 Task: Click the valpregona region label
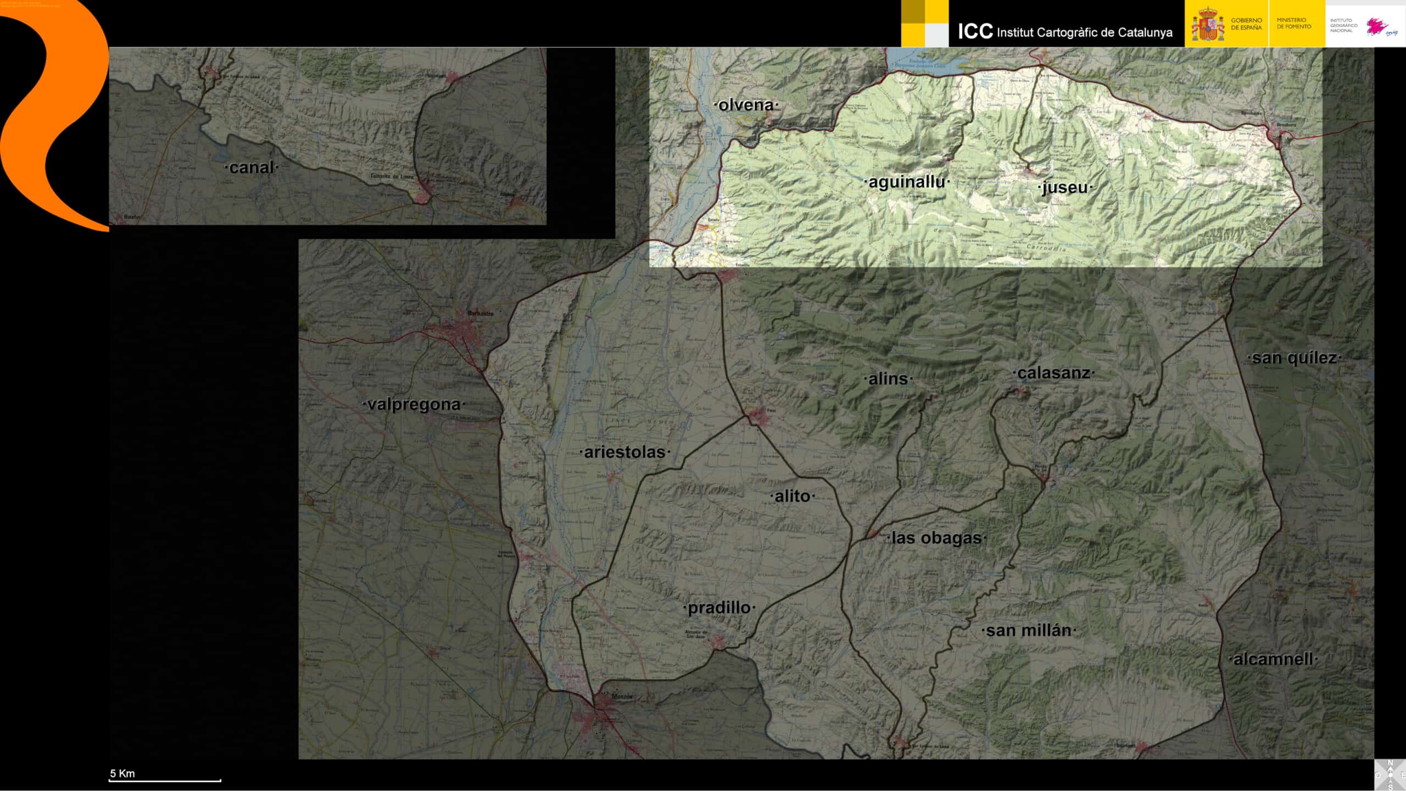(x=414, y=404)
